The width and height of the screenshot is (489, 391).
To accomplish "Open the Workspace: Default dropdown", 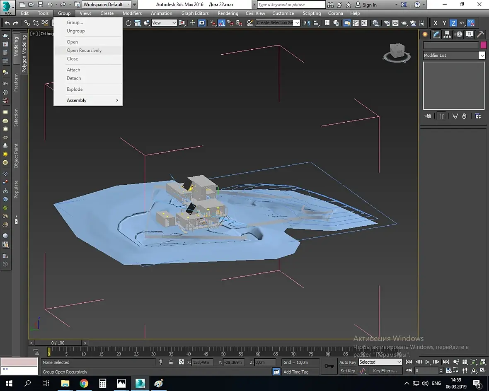I will coord(107,5).
